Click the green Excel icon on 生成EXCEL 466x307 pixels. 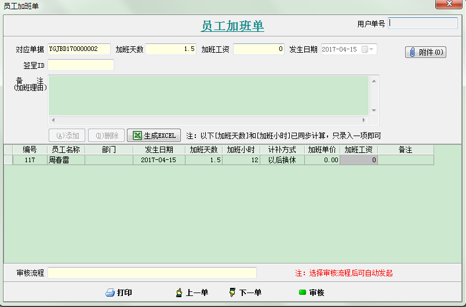pyautogui.click(x=137, y=136)
